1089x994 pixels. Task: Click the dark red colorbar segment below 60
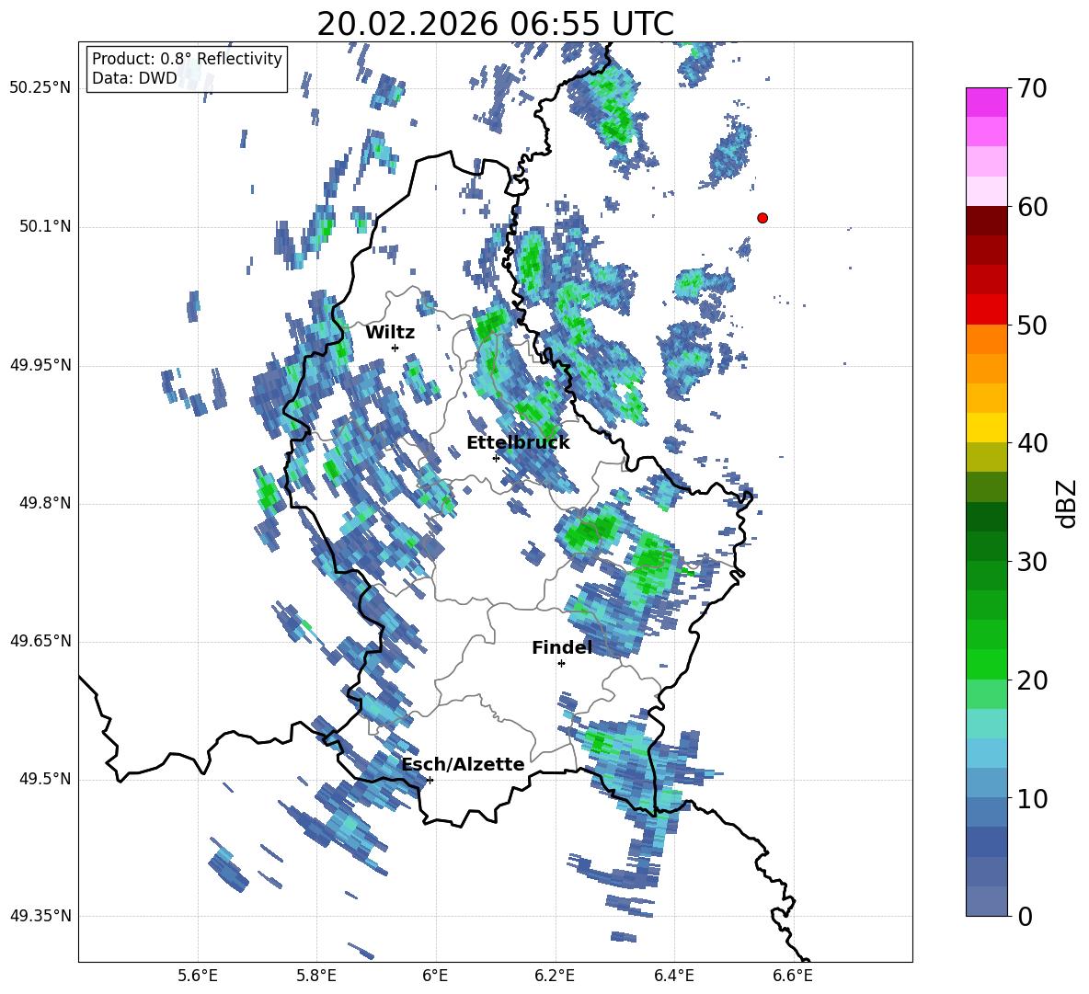click(986, 221)
